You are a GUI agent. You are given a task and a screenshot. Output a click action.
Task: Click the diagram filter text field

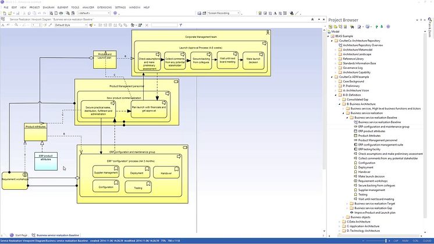(x=165, y=25)
